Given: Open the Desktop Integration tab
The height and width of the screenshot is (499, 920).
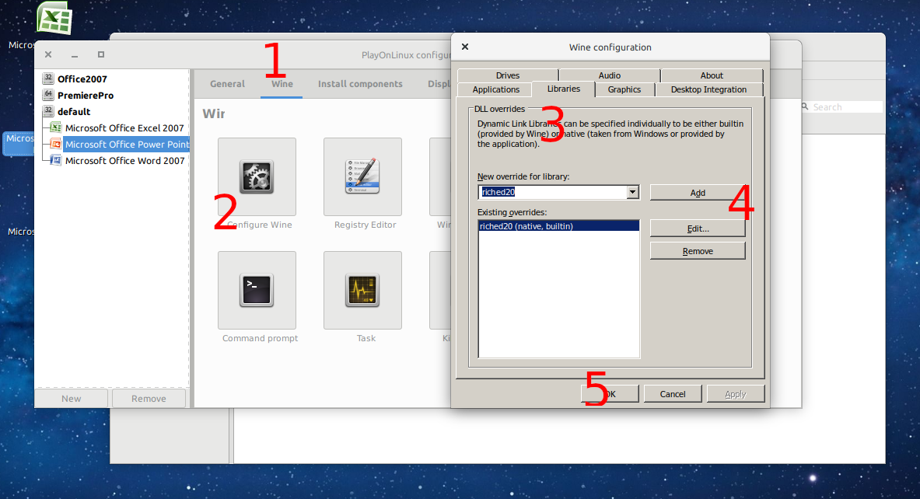Looking at the screenshot, I should (x=708, y=89).
